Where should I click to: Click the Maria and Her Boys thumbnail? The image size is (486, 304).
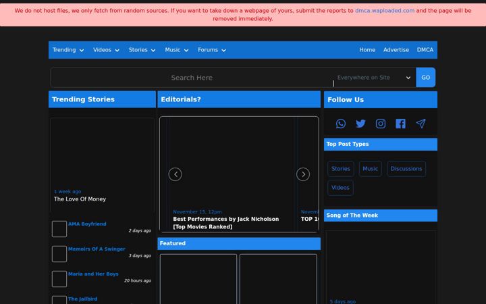pyautogui.click(x=59, y=279)
